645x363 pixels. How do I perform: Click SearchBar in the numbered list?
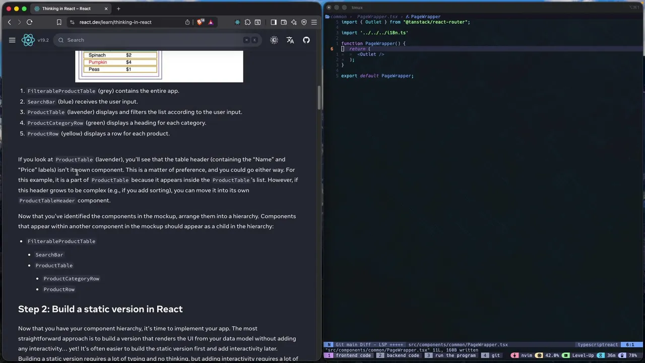[x=41, y=102]
